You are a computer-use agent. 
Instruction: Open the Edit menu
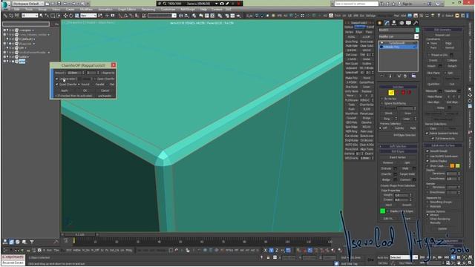tap(16, 10)
